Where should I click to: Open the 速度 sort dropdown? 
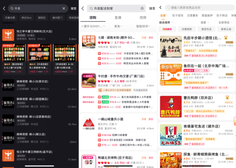coord(205,23)
